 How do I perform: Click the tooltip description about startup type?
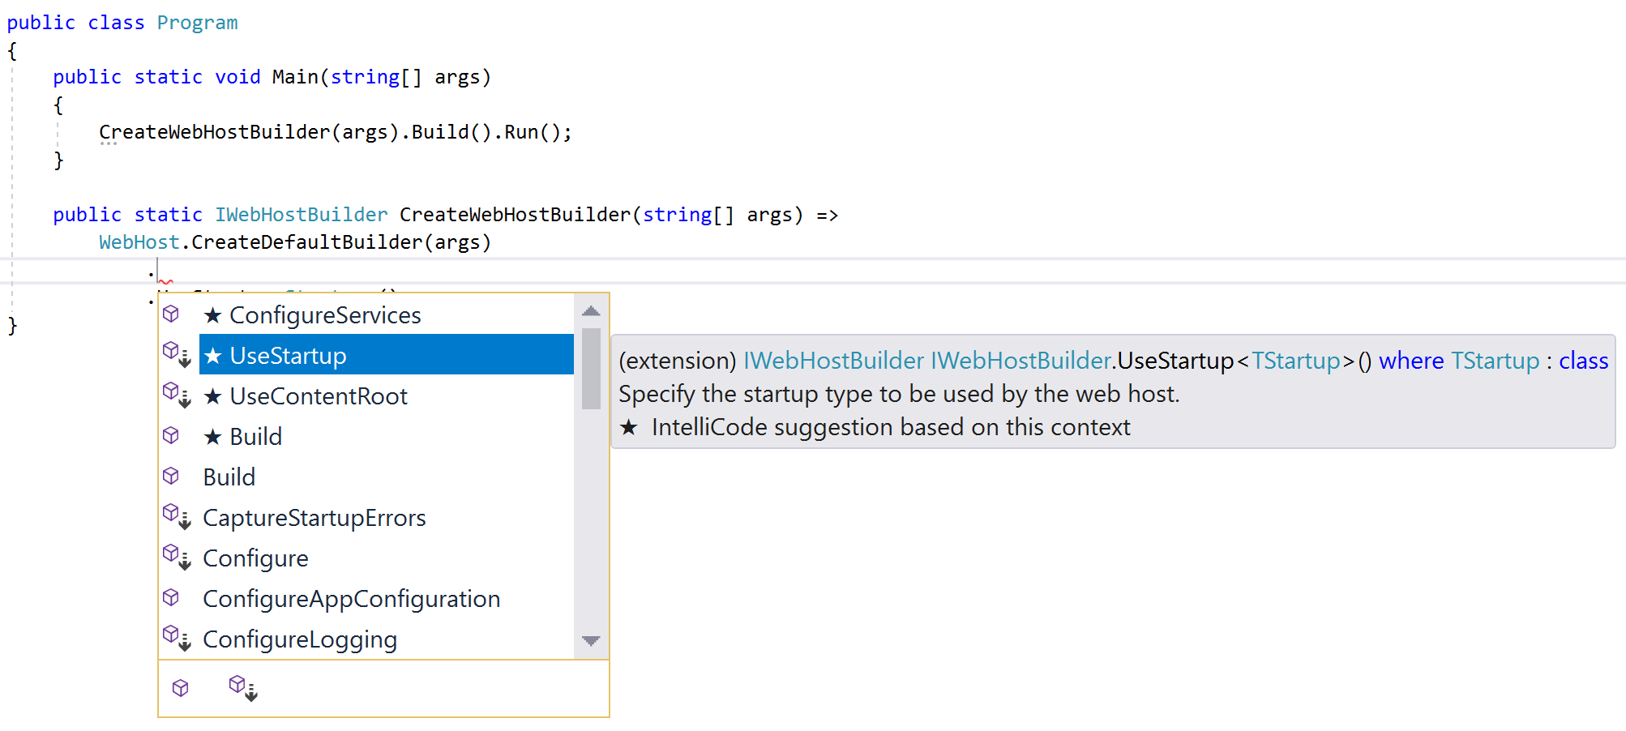click(899, 394)
